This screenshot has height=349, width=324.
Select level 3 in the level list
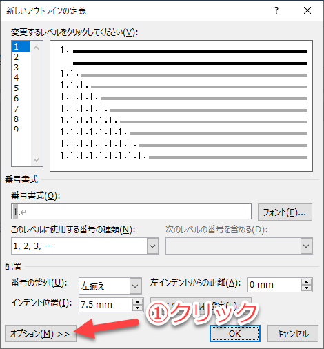tap(21, 68)
